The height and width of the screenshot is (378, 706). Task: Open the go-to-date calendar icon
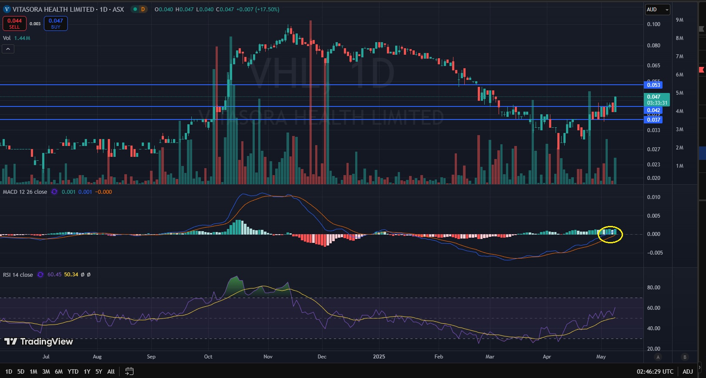[x=129, y=371]
